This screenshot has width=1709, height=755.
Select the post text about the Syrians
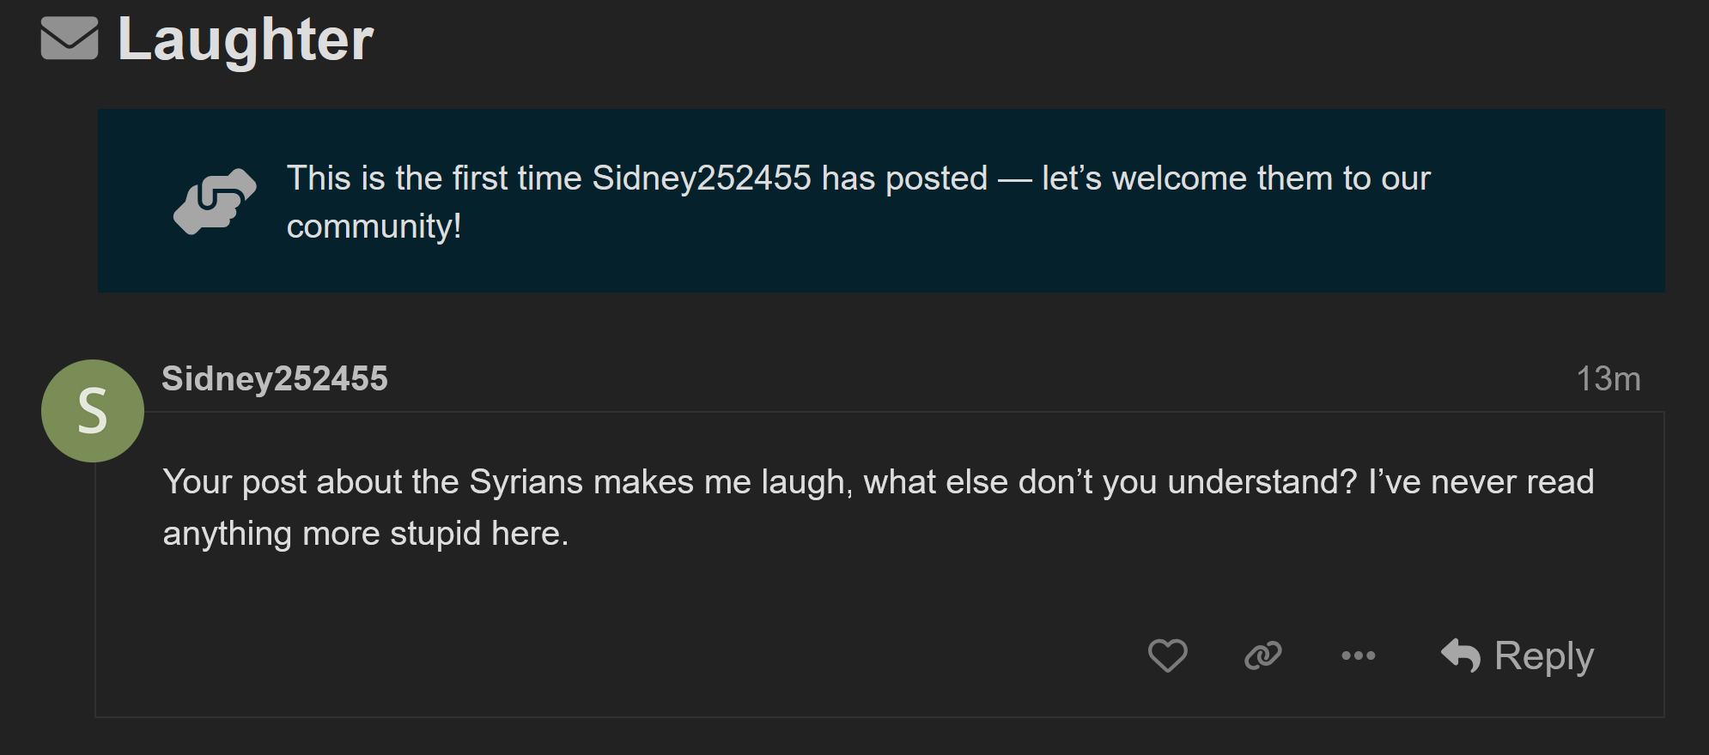coord(878,508)
